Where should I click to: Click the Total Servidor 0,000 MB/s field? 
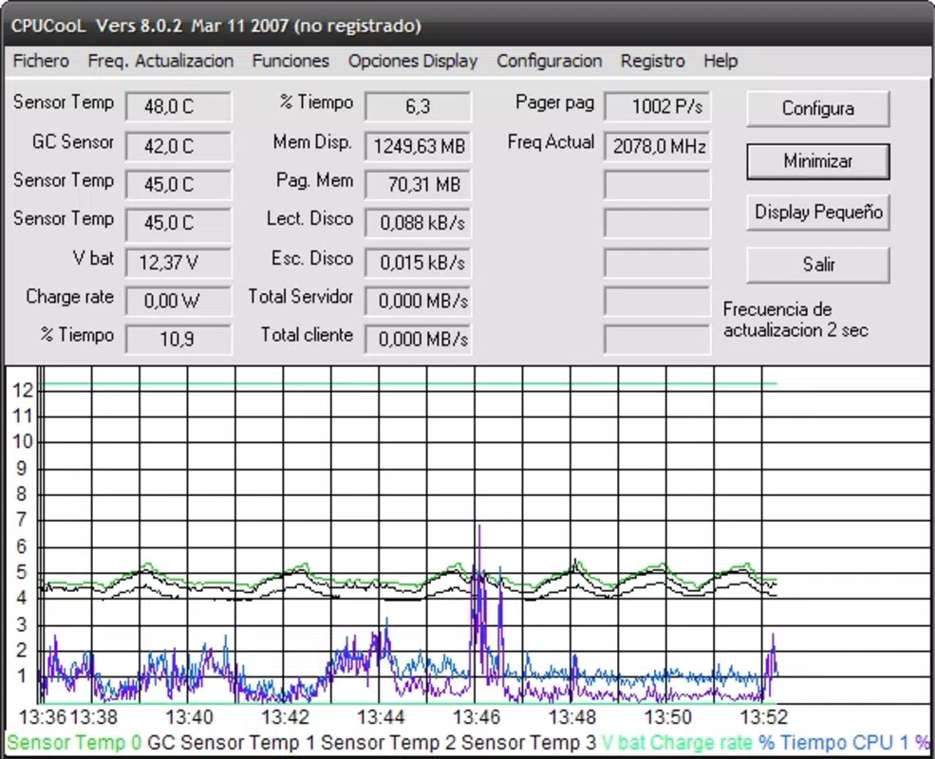click(x=418, y=301)
